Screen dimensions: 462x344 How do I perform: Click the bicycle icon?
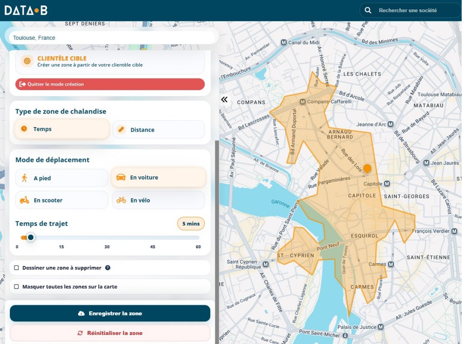coord(121,200)
